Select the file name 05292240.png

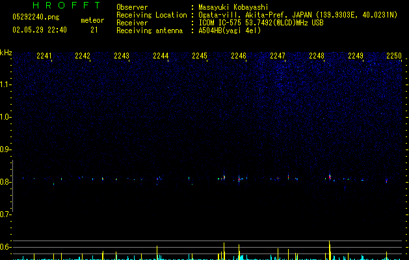[36, 17]
